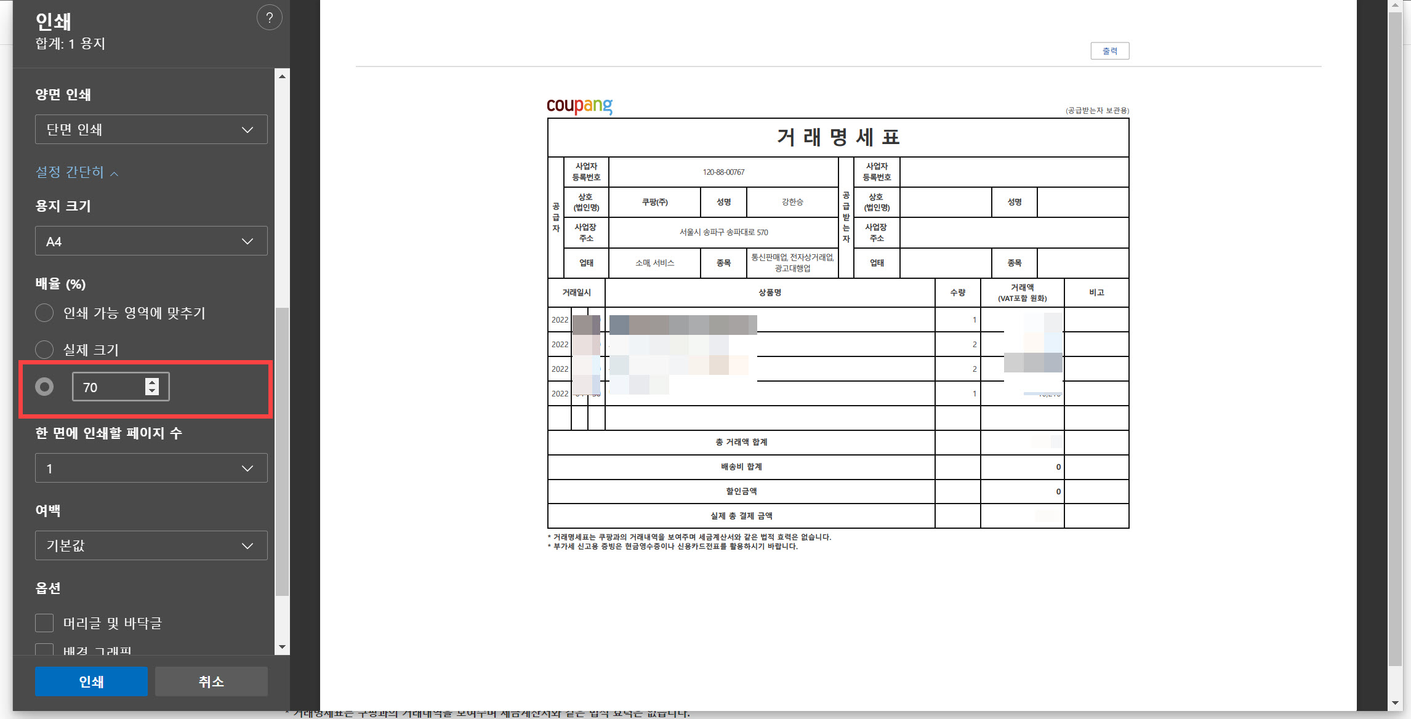Select the custom scale radio button
This screenshot has width=1411, height=719.
(x=44, y=387)
